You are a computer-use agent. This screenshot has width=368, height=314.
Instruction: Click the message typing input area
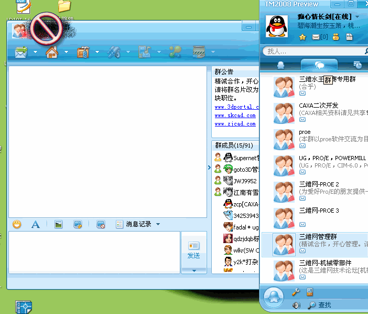point(94,253)
